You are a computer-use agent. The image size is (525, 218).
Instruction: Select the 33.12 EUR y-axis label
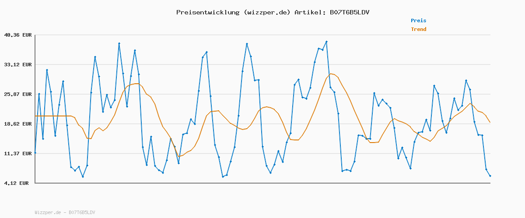tap(17, 65)
